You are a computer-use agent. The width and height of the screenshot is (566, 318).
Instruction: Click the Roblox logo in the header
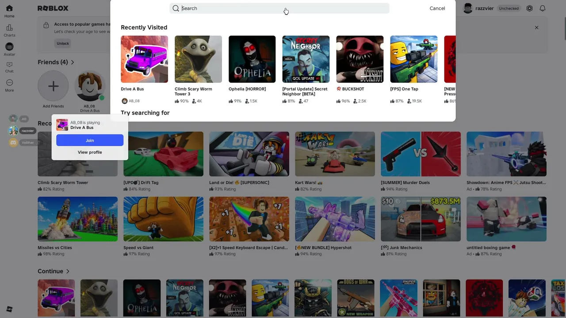coord(53,8)
